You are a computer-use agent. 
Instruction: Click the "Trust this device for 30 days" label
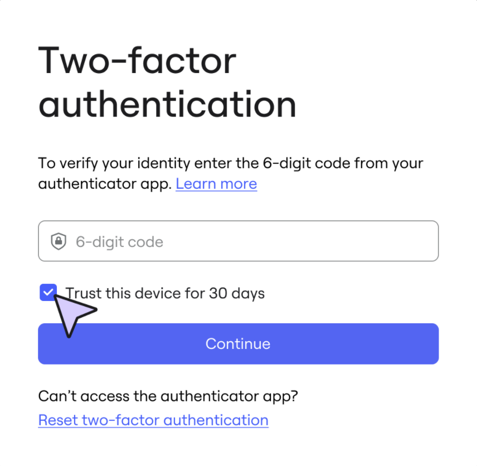click(x=165, y=293)
